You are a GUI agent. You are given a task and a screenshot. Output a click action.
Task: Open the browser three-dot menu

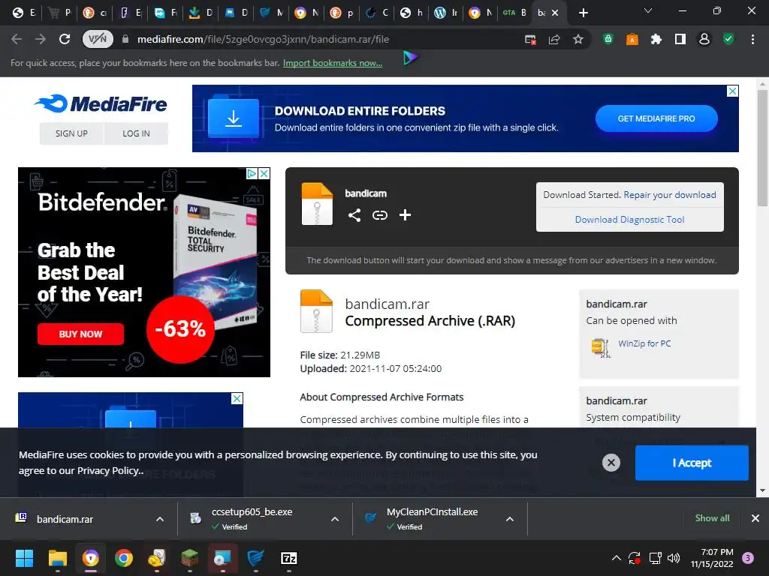click(x=752, y=39)
